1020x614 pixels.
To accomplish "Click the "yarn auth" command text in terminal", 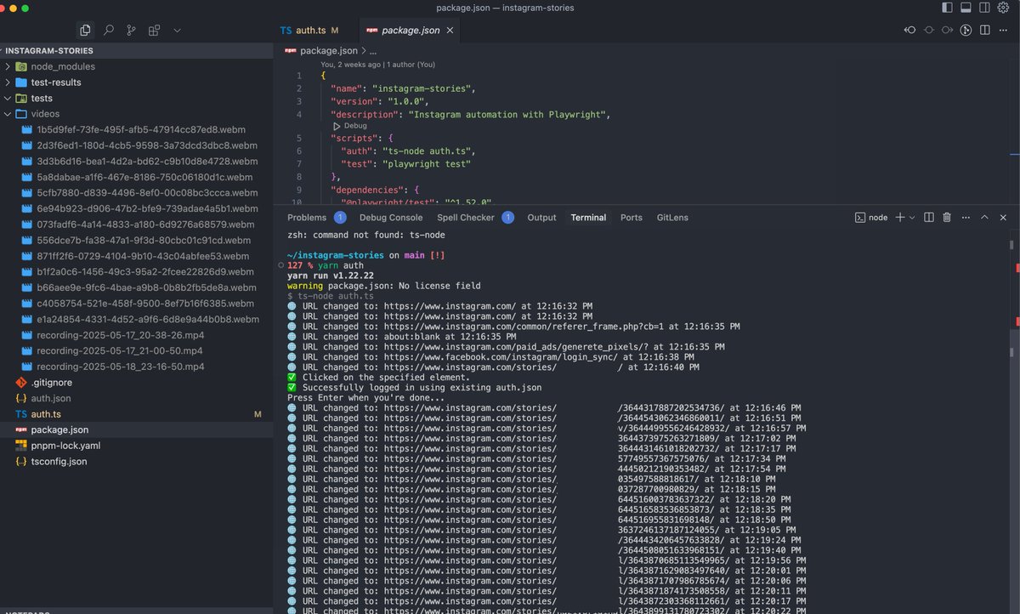I will (x=341, y=265).
